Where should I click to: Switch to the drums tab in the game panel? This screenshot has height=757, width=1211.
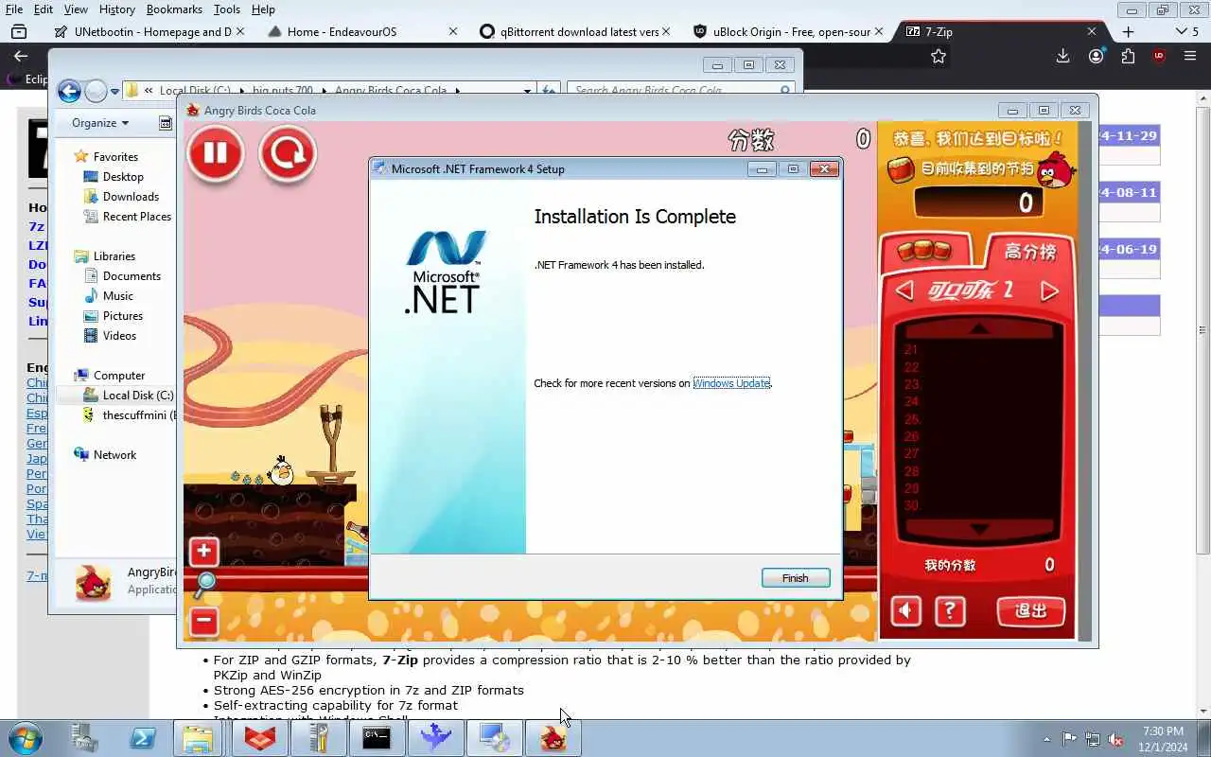pos(925,251)
